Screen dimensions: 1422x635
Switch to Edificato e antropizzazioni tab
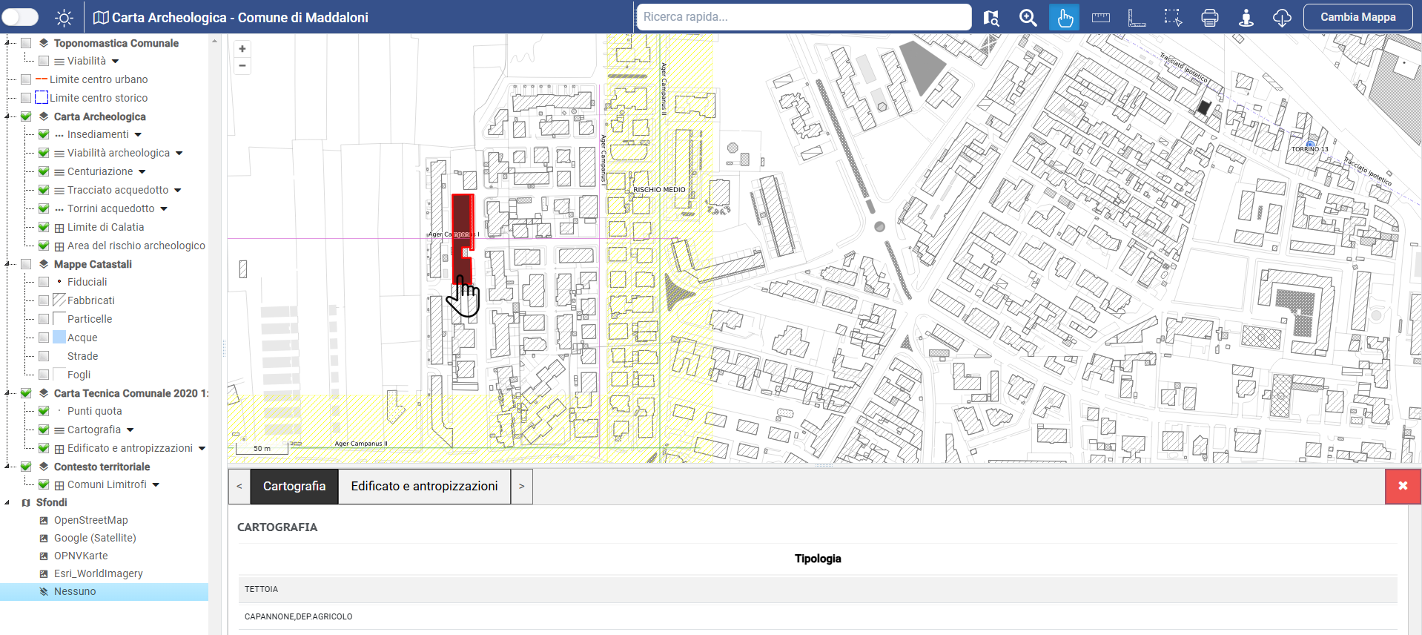(x=424, y=487)
